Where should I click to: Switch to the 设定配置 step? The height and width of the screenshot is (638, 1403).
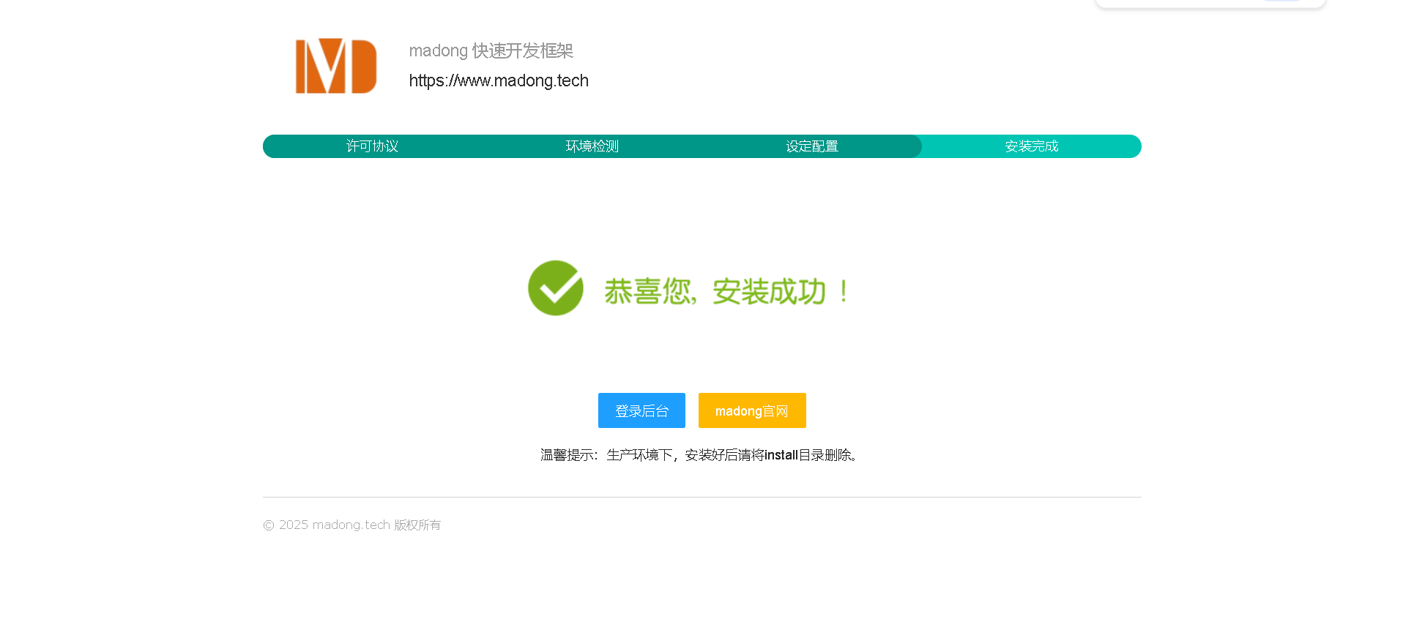click(811, 146)
